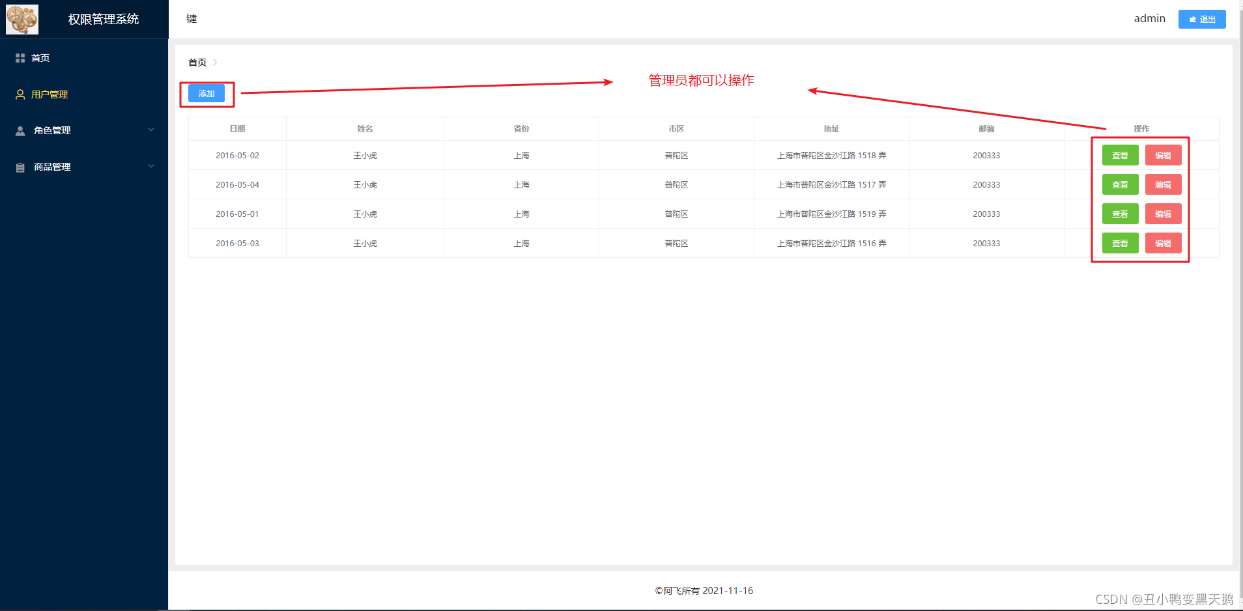Click the footer ©阿飞所有 2021-11-16
1243x611 pixels.
(x=704, y=591)
